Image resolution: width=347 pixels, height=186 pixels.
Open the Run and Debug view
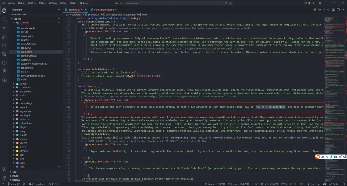pyautogui.click(x=4, y=37)
